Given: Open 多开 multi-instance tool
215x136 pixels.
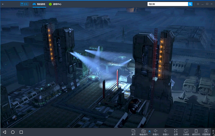Looking at the screenshot, I should 133,132.
